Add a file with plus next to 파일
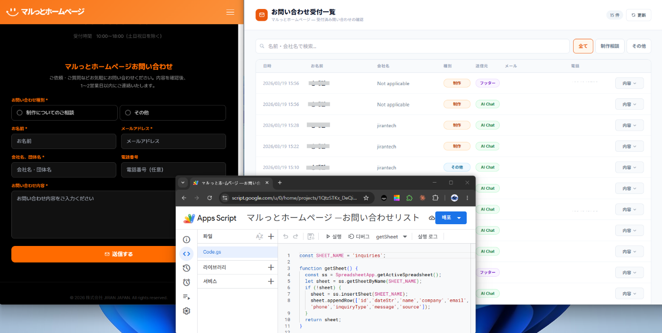 point(271,237)
